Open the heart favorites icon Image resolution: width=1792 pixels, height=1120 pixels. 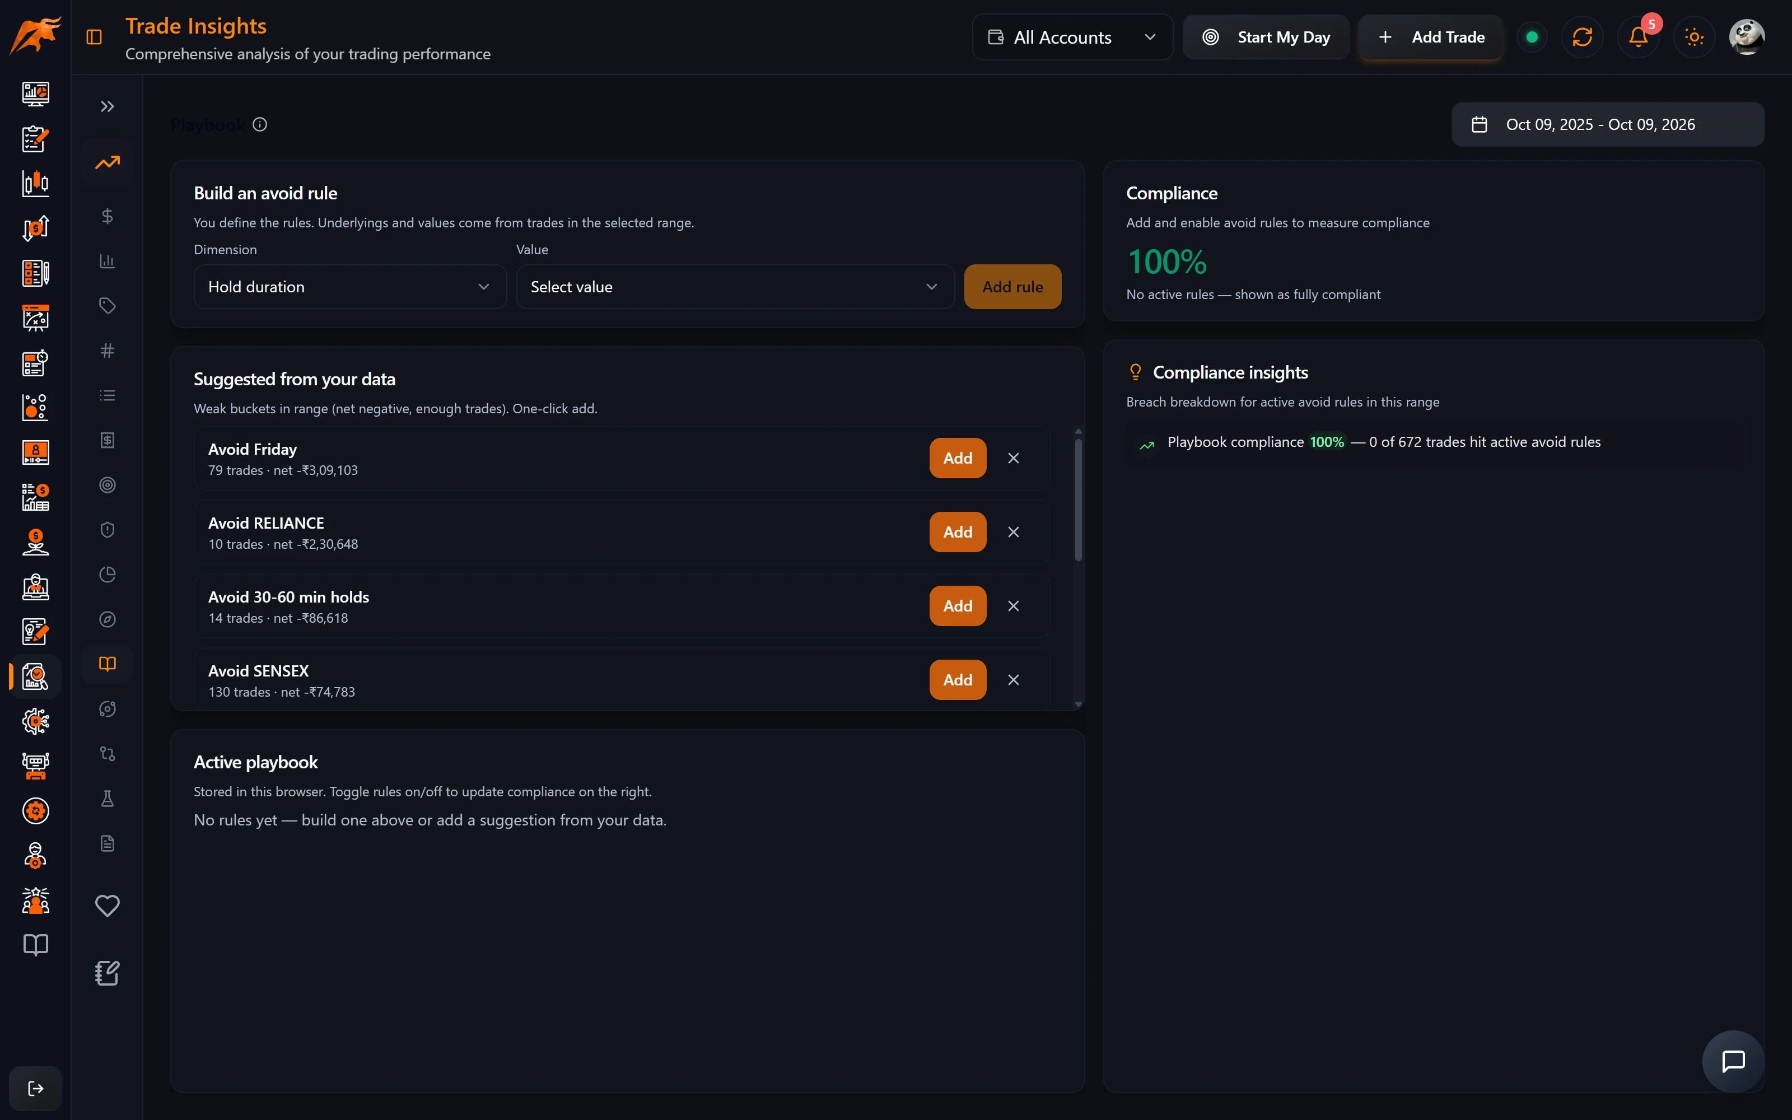click(x=108, y=905)
